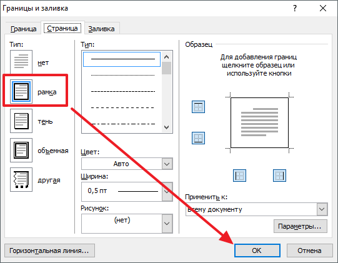Expand the "Применить к" dropdown list
The width and height of the screenshot is (338, 263).
tap(257, 209)
